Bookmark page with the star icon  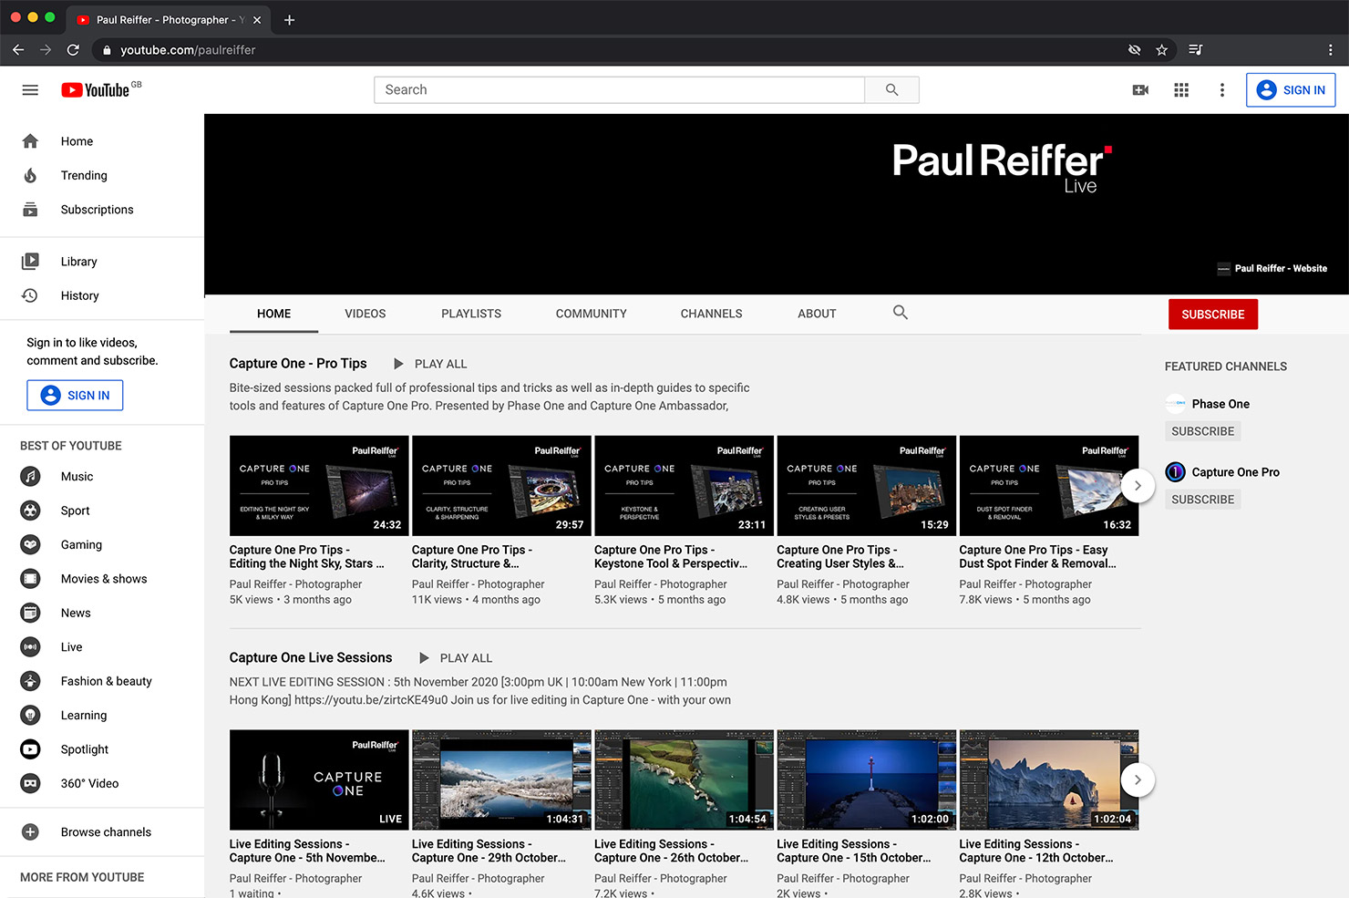pos(1161,50)
